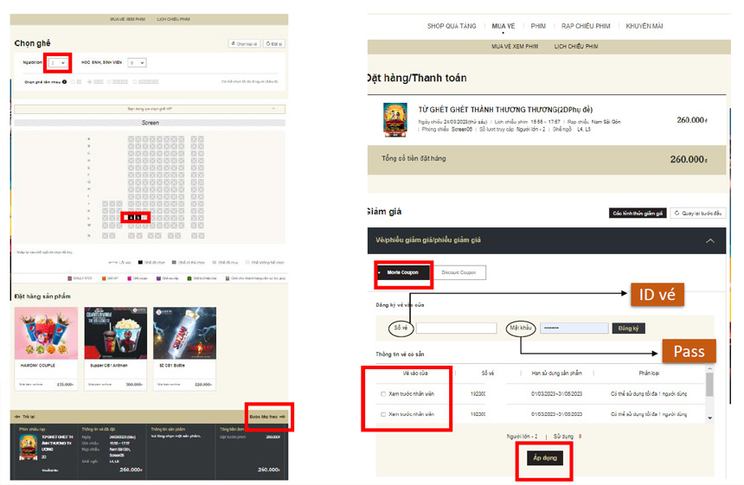Click the reset seats (Đặt lại) icon button
The image size is (744, 485).
coord(274,43)
